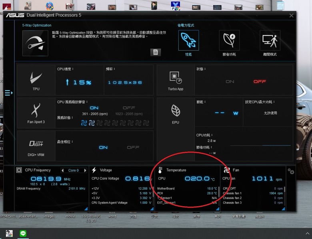Image resolution: width=312 pixels, height=239 pixels.
Task: Open the TPU panel
Action: [x=36, y=80]
